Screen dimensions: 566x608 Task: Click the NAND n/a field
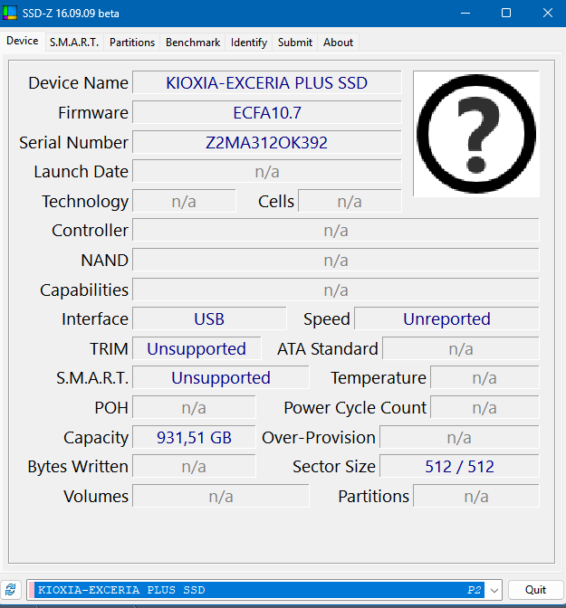[336, 261]
